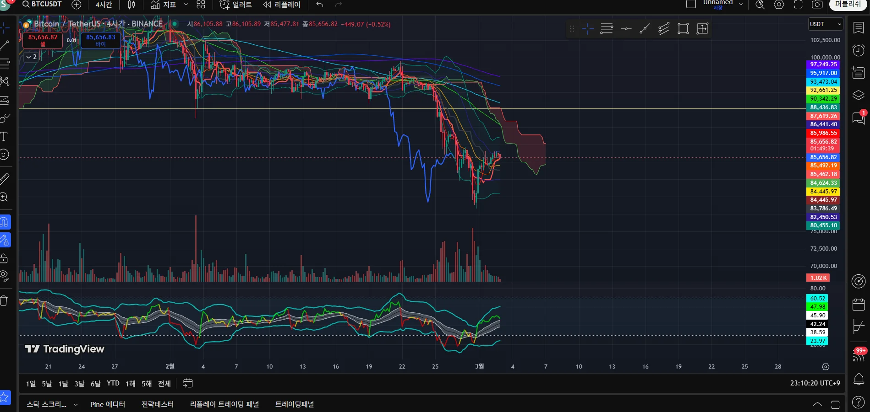Open the watchlist panel icon in the right sidebar
This screenshot has width=870, height=412.
coord(859,28)
